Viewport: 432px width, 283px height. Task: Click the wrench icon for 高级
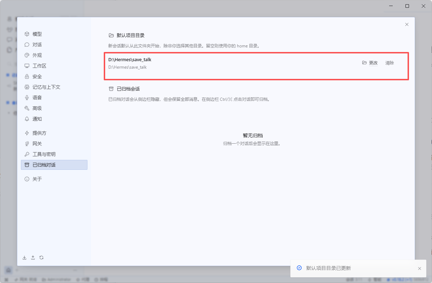27,108
